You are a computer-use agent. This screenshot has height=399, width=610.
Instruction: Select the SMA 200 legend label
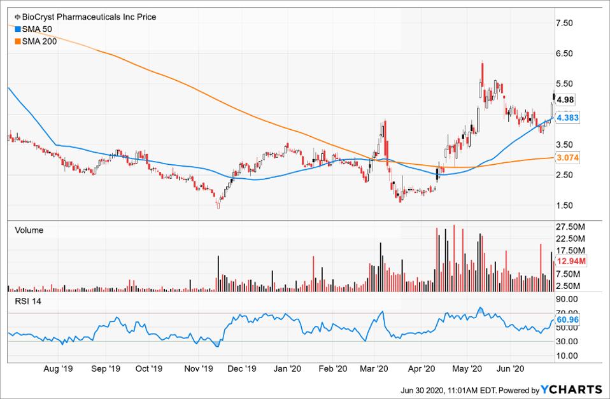point(39,41)
